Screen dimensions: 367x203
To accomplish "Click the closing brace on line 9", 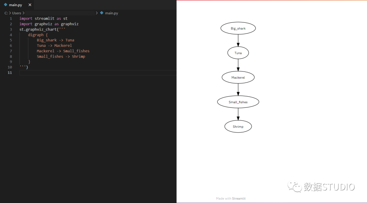I will point(29,62).
